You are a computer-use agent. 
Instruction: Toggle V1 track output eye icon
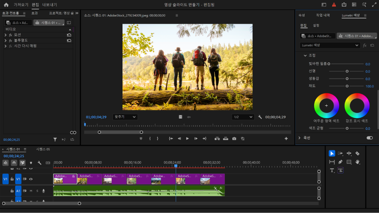[31, 179]
